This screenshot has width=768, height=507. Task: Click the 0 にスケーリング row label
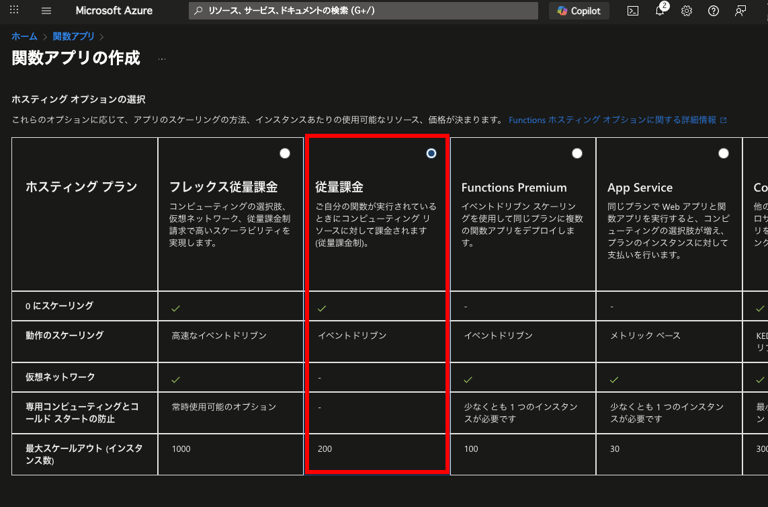click(59, 305)
